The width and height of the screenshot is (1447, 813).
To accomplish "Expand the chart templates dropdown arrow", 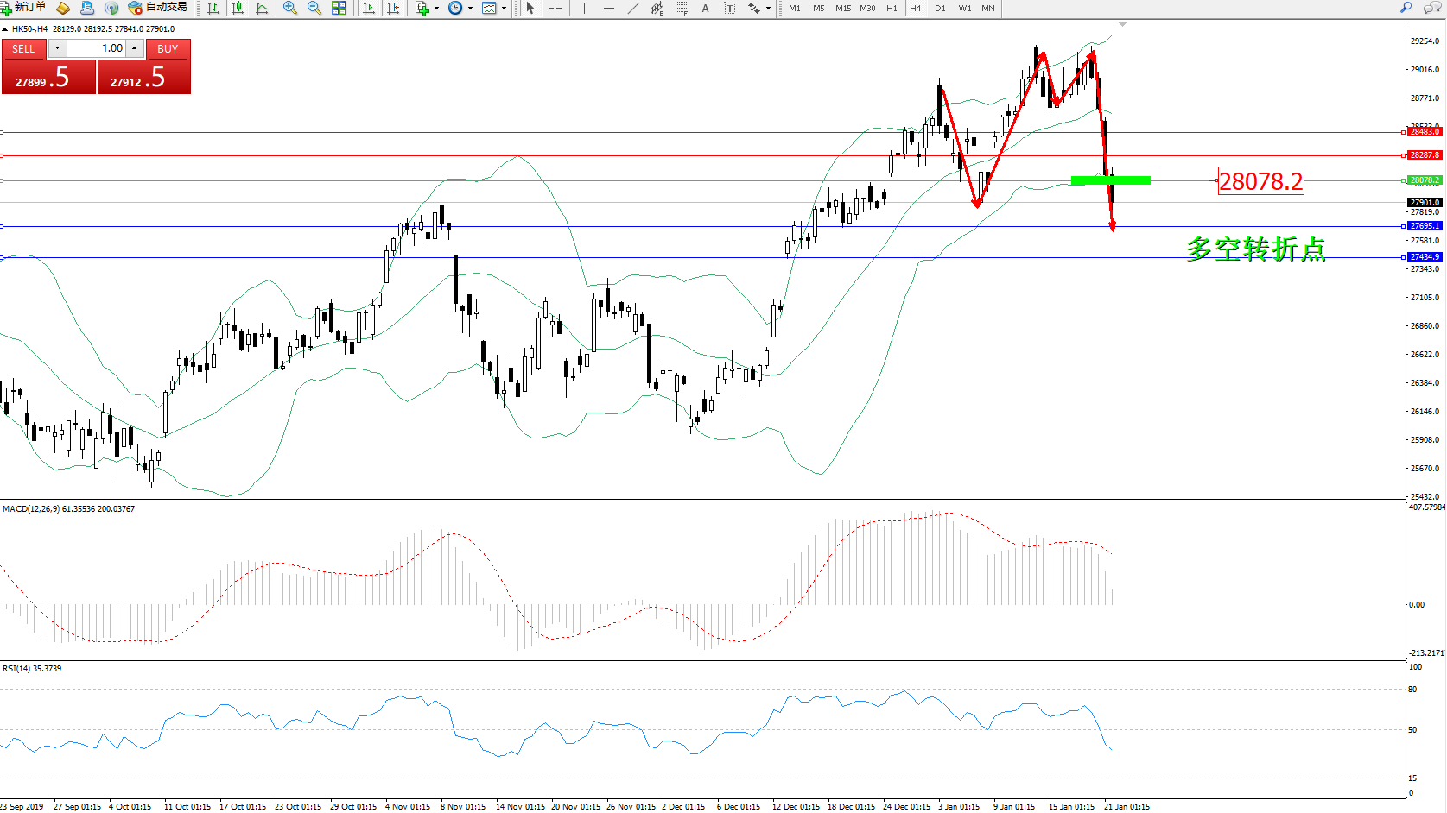I will 504,8.
